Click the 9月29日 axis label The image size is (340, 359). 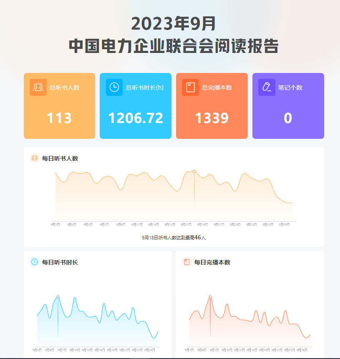click(x=285, y=225)
